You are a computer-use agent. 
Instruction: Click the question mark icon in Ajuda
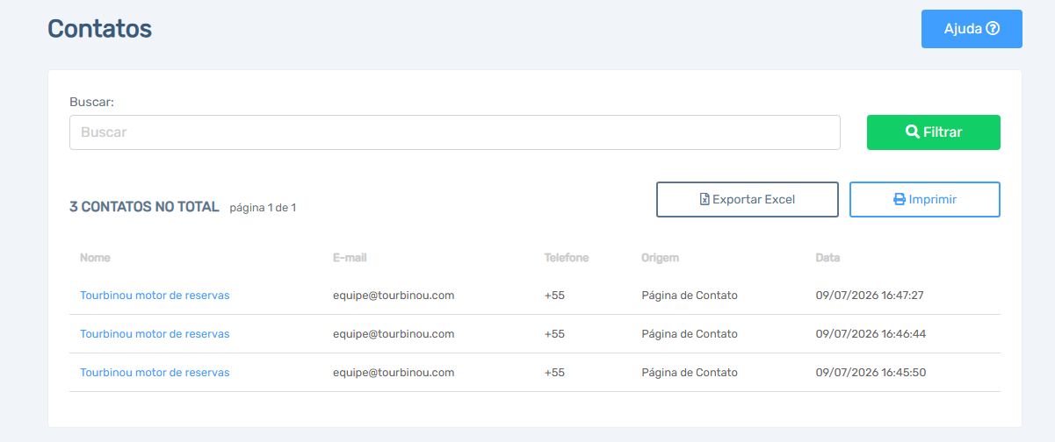tap(993, 29)
